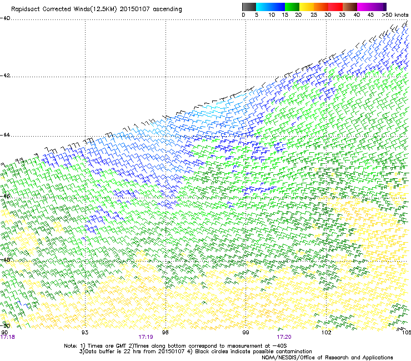Image resolution: width=411 pixels, height=361 pixels.
Task: Click the 17:18 time stamp
Action: 8,337
